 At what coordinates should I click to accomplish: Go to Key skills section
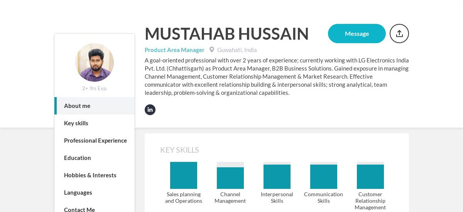pos(95,123)
